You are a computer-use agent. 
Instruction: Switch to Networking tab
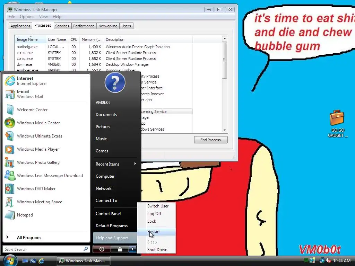(x=108, y=26)
